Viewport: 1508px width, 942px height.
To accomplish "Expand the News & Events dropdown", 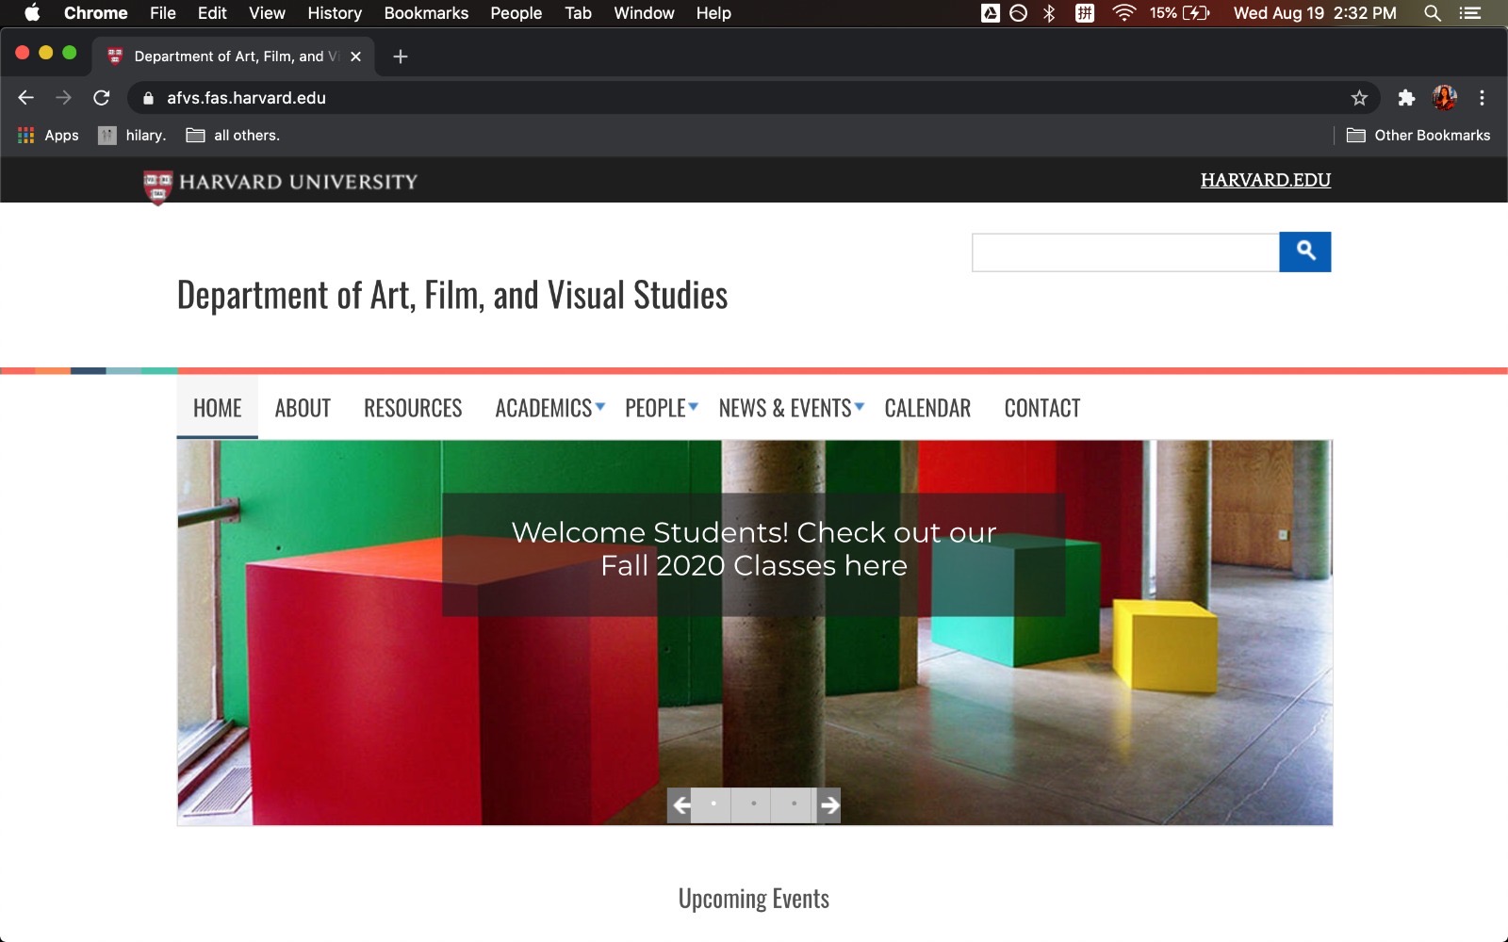I will point(790,408).
